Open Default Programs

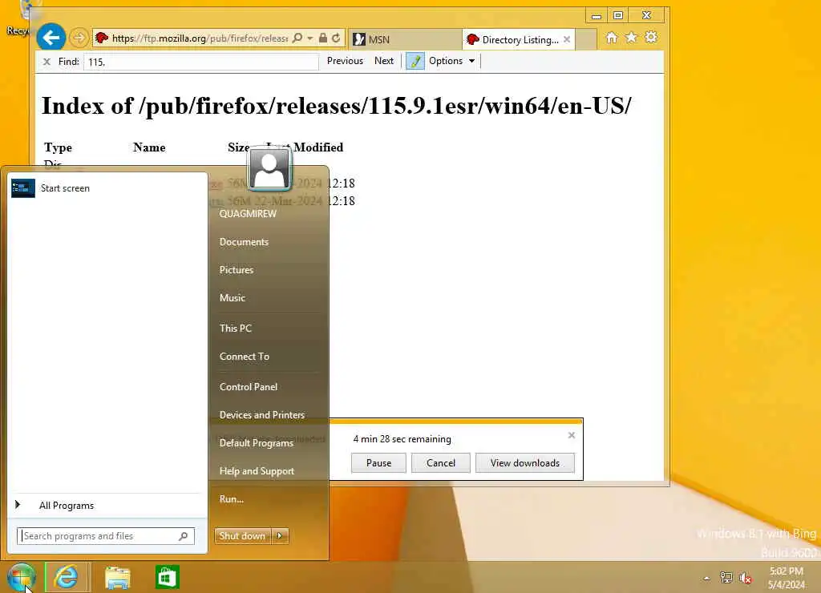(x=257, y=443)
